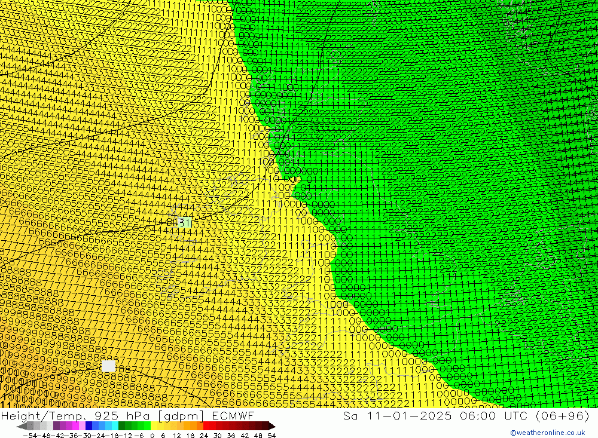Click the blank white label box on the map
This screenshot has width=598, height=438.
108,366
